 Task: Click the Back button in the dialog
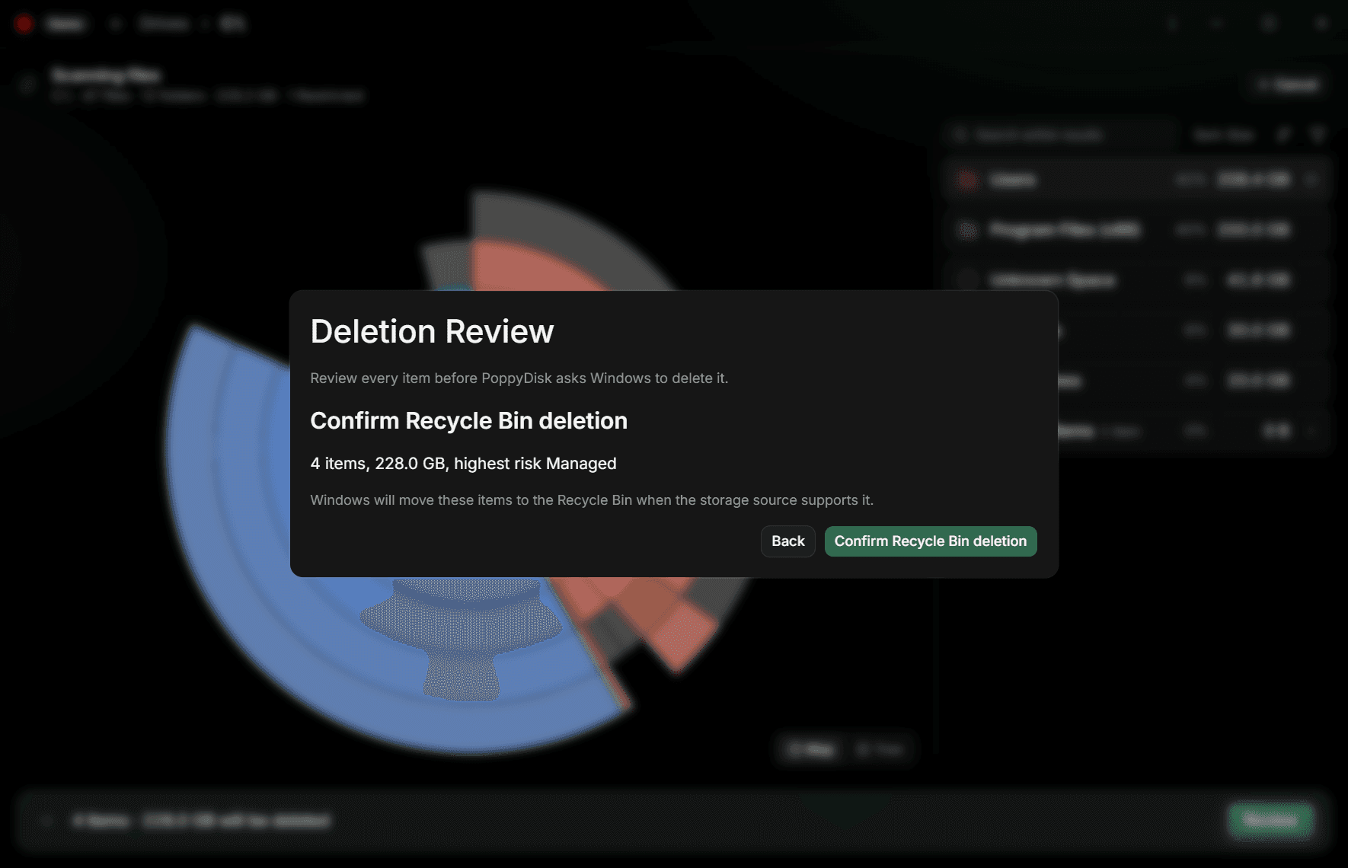tap(787, 541)
